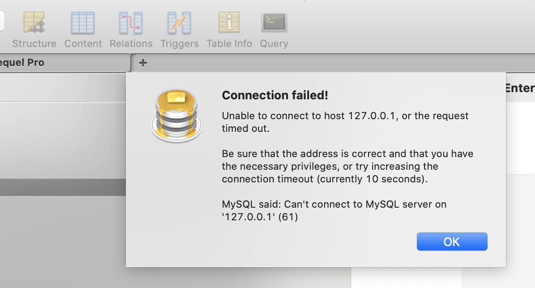Click the Connection failed! heading

pyautogui.click(x=275, y=95)
